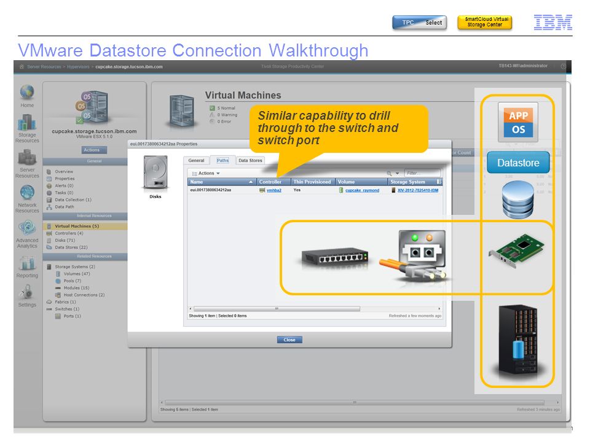Image resolution: width=590 pixels, height=442 pixels.
Task: Select Storage Systems (2) in Related Resources
Action: 75,267
